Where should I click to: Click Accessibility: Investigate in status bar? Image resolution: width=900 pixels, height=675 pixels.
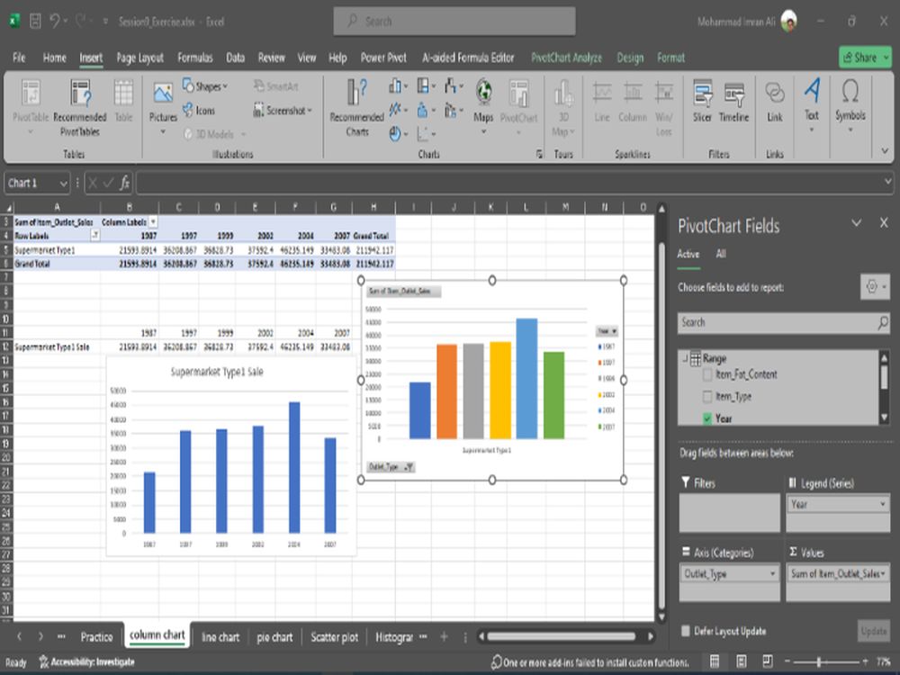[86, 661]
